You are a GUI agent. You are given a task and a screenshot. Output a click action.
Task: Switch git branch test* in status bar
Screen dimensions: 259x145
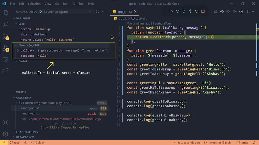(x=15, y=142)
